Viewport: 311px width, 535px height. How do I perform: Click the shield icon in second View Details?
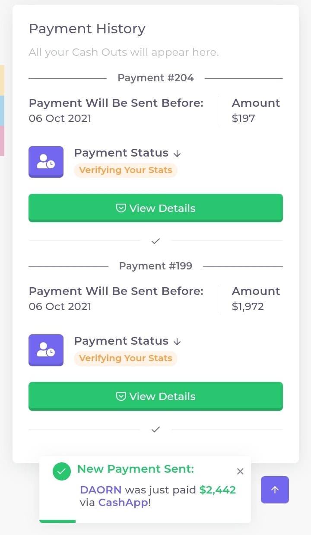click(x=121, y=397)
